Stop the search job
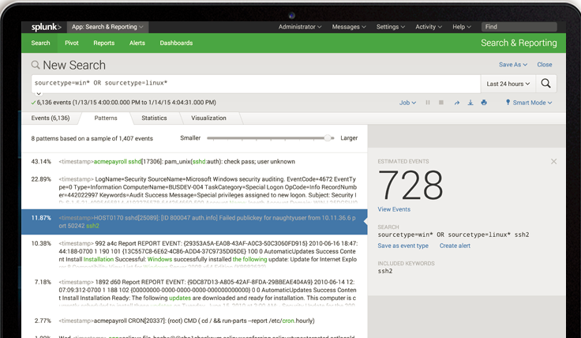The width and height of the screenshot is (581, 338). [441, 103]
